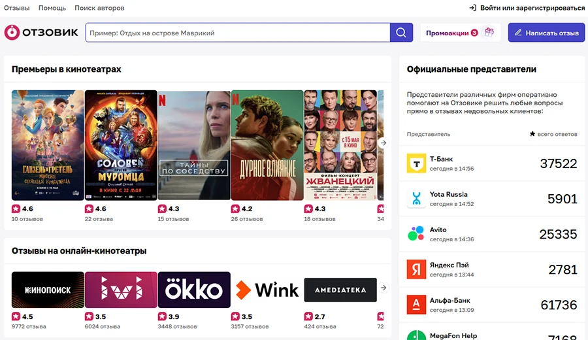Click the Yota Russia logo icon

pyautogui.click(x=416, y=199)
